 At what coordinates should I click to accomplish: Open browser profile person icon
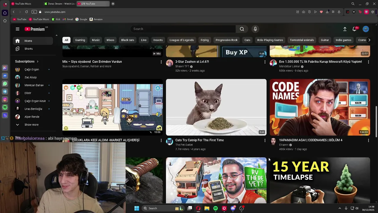click(x=339, y=12)
